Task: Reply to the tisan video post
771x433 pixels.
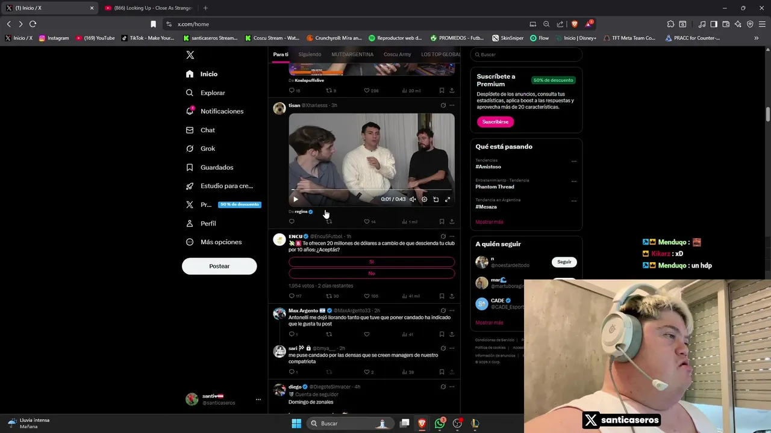Action: (x=292, y=221)
